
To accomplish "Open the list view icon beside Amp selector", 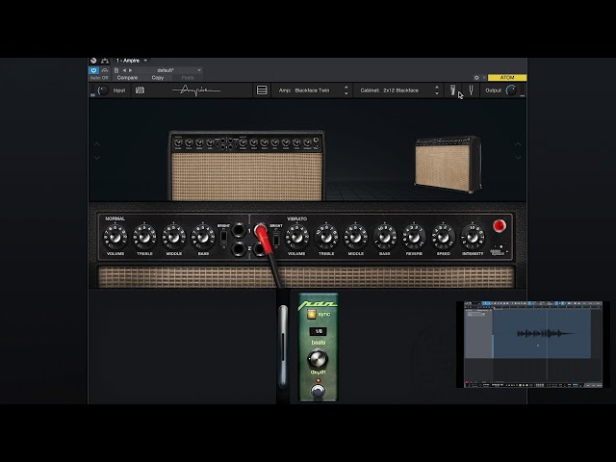I will (x=262, y=90).
